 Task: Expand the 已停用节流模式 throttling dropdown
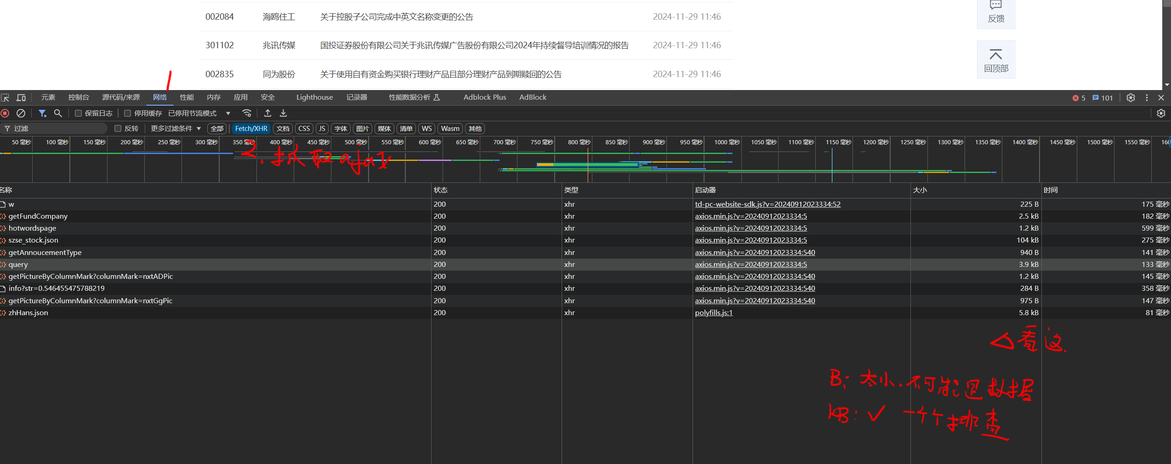[199, 113]
